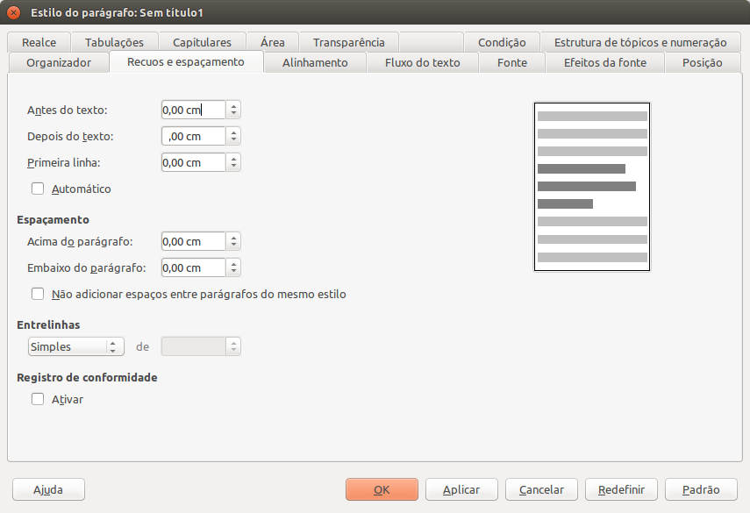Open Estrutura de tópicos e numeração tab
This screenshot has width=750, height=513.
point(640,42)
